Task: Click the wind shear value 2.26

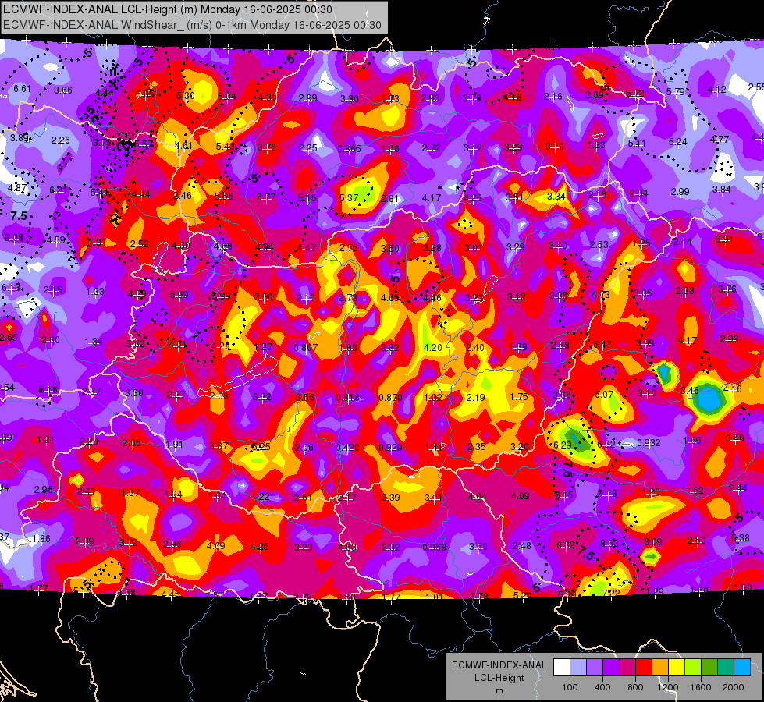Action: coord(60,140)
